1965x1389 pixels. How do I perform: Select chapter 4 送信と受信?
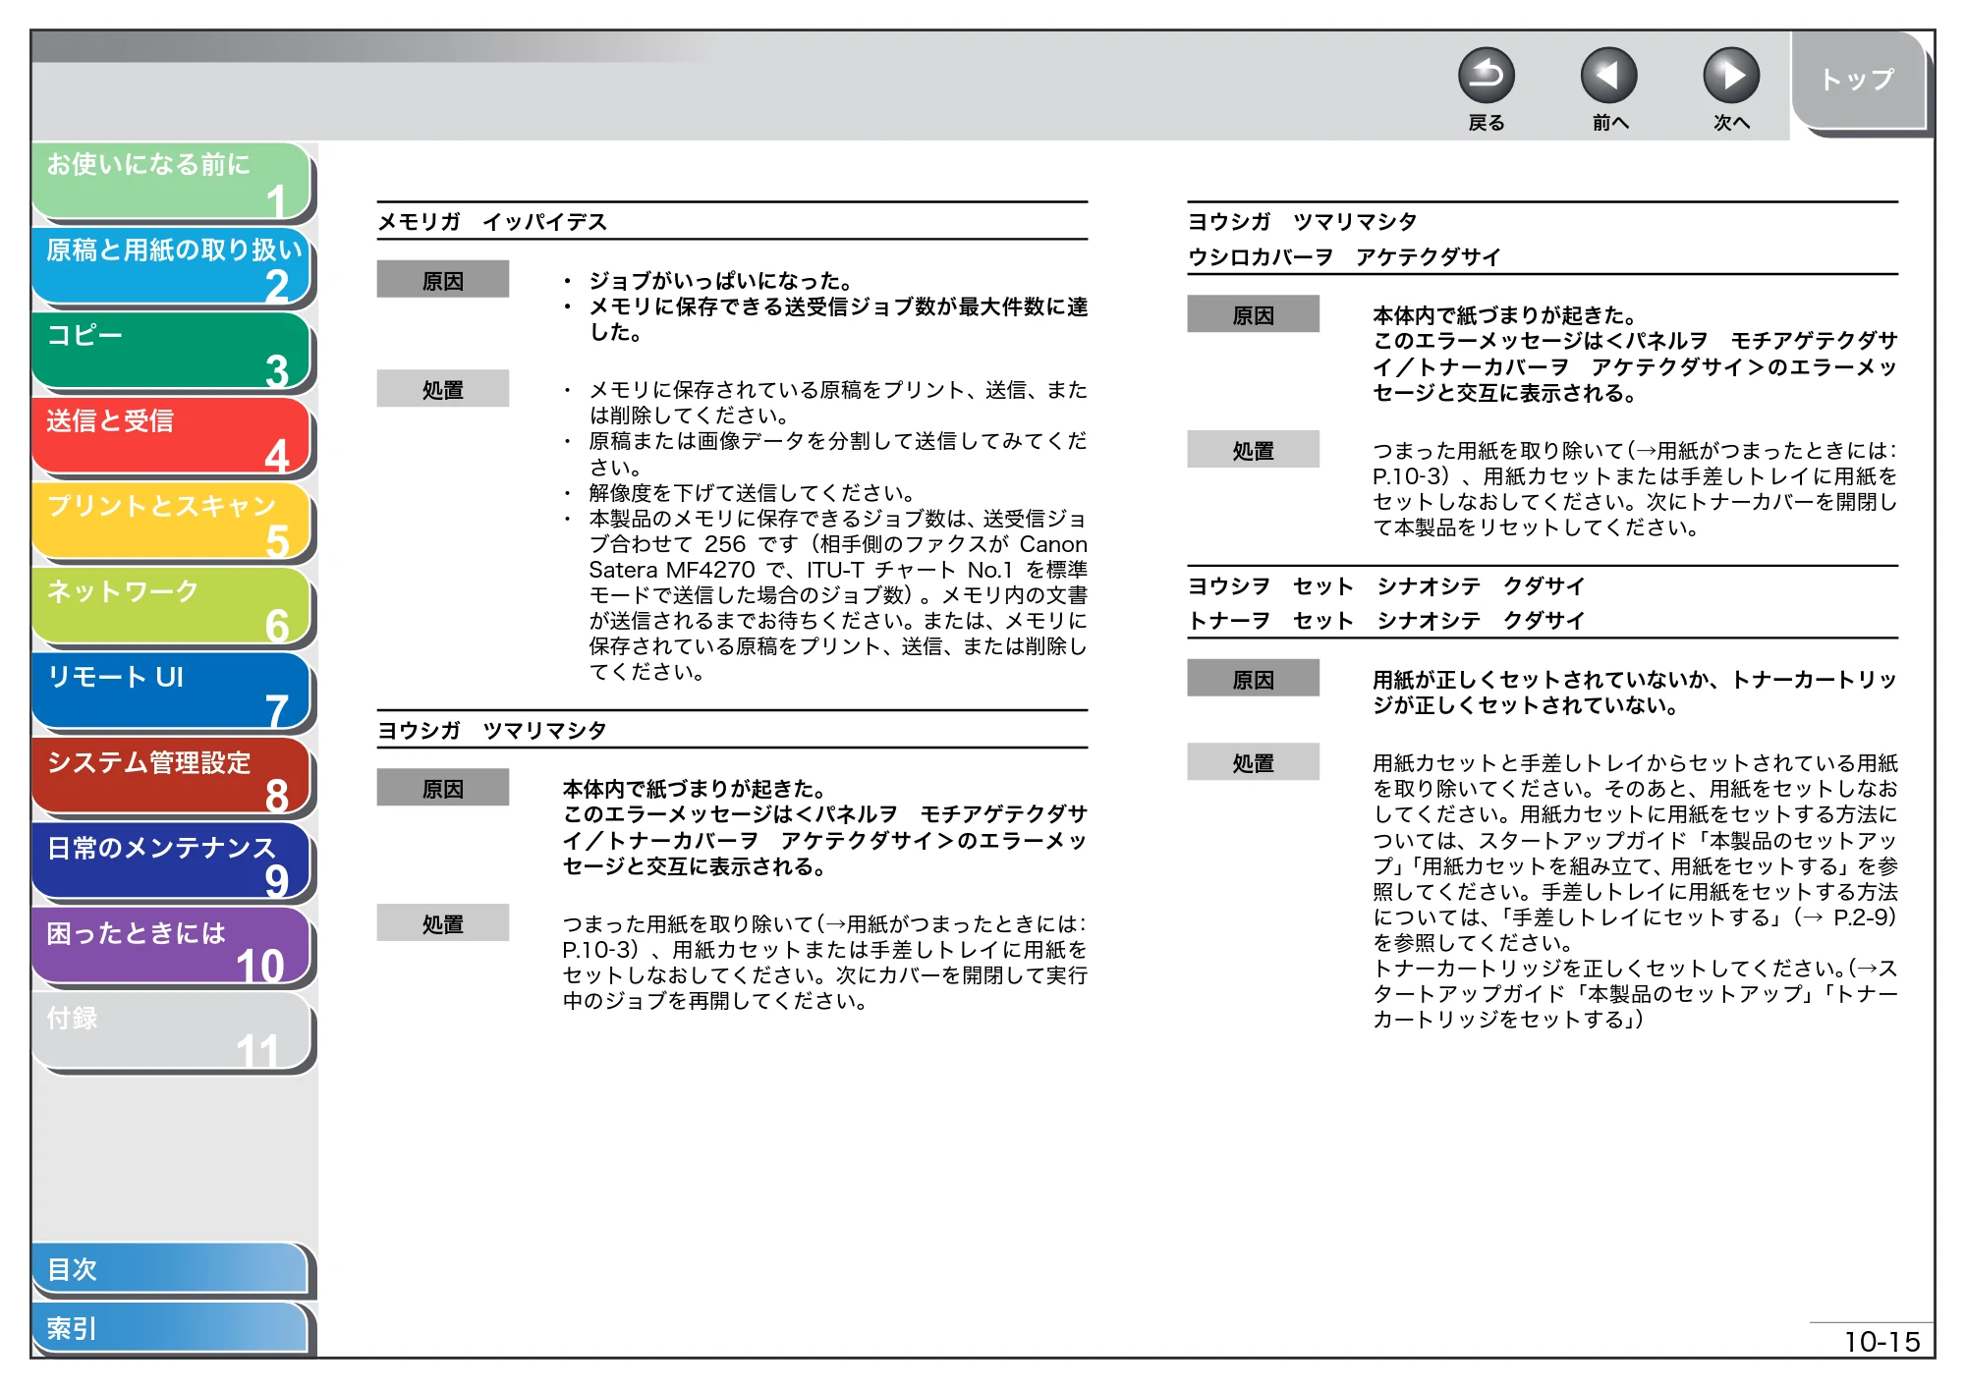172,438
